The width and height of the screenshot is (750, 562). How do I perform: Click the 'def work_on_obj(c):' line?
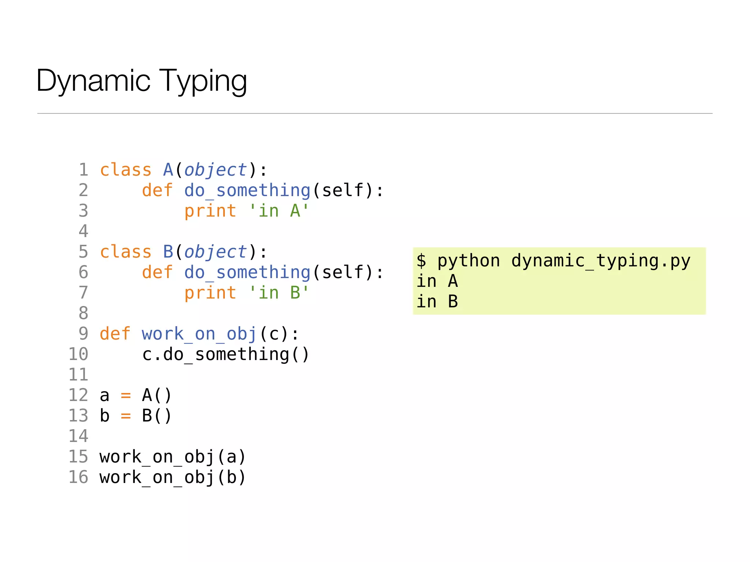pos(199,334)
